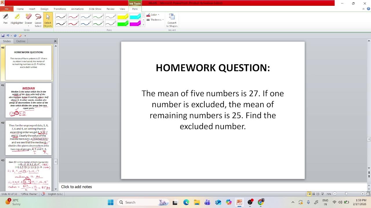Select the Pen tool in Write group

click(x=6, y=19)
